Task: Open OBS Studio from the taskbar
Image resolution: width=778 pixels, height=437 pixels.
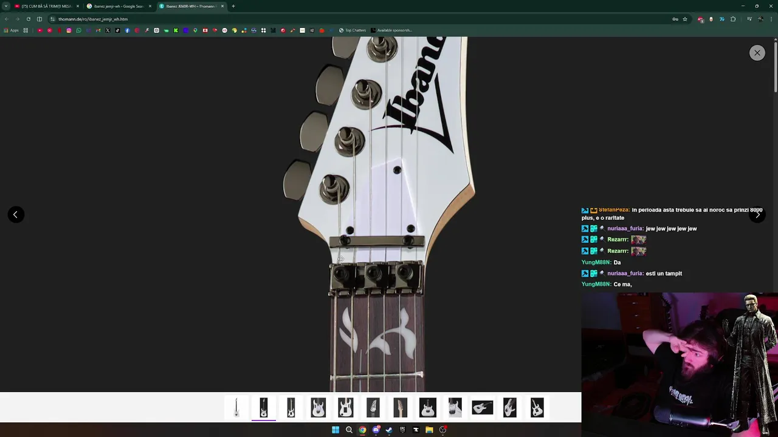Action: coord(443,430)
